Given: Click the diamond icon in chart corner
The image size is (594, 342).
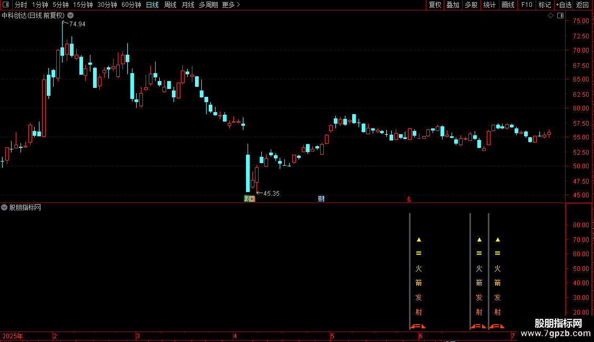Looking at the screenshot, I should pyautogui.click(x=551, y=16).
